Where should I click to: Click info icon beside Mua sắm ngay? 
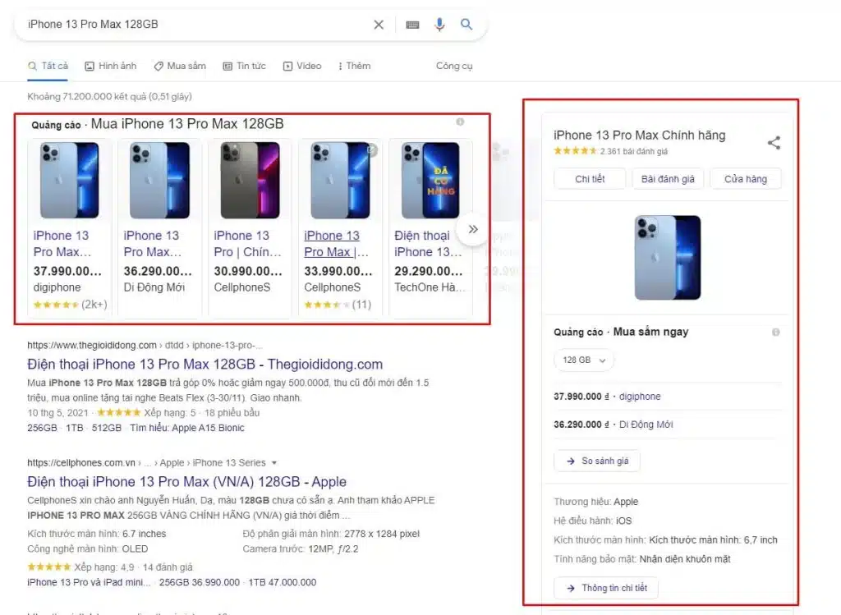776,333
